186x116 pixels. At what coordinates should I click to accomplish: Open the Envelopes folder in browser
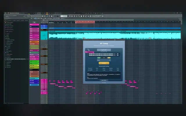pos(8,45)
